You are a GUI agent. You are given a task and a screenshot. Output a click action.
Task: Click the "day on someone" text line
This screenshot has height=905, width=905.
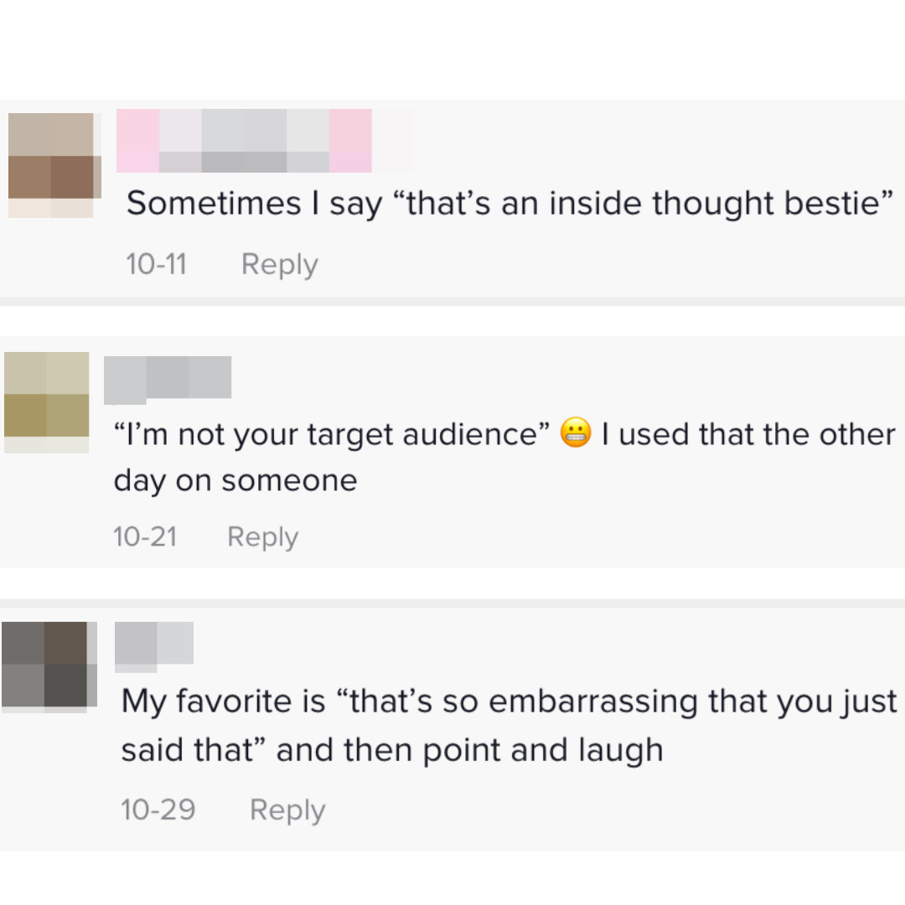[x=235, y=480]
